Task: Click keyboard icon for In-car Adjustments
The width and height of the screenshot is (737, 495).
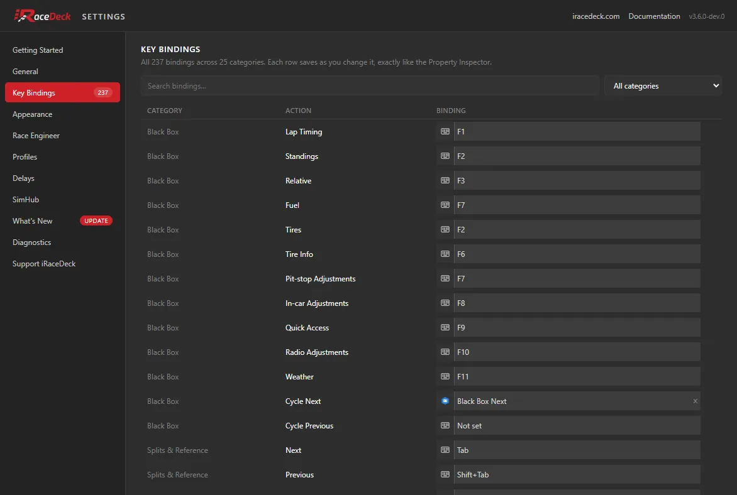Action: pos(445,303)
